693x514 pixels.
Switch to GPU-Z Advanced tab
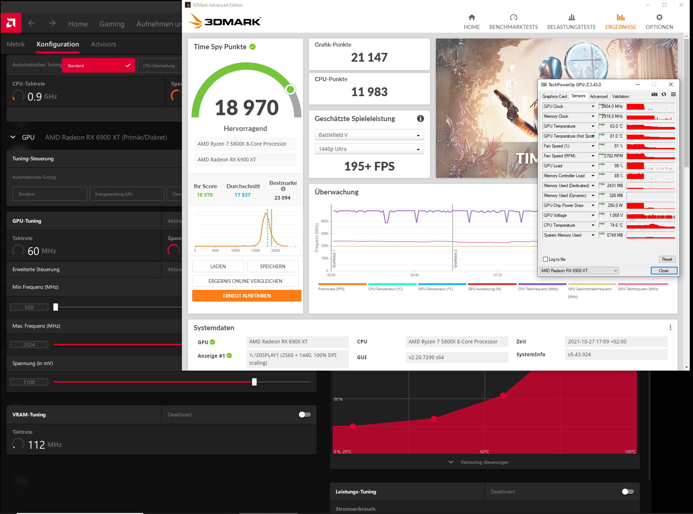[599, 96]
